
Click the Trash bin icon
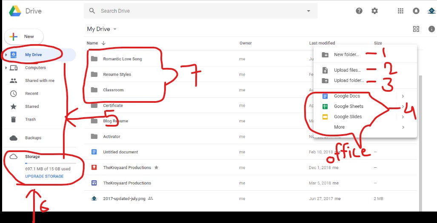[x=13, y=119]
